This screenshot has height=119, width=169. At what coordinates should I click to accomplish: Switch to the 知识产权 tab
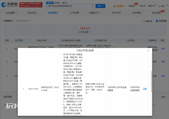click(x=116, y=13)
